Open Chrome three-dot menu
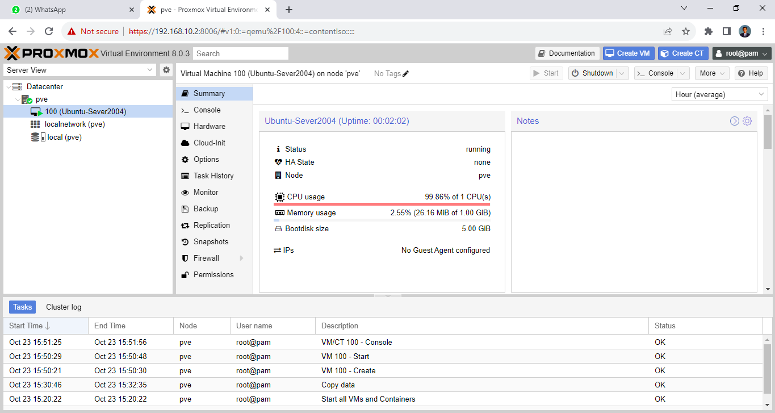The image size is (775, 413). pos(763,31)
